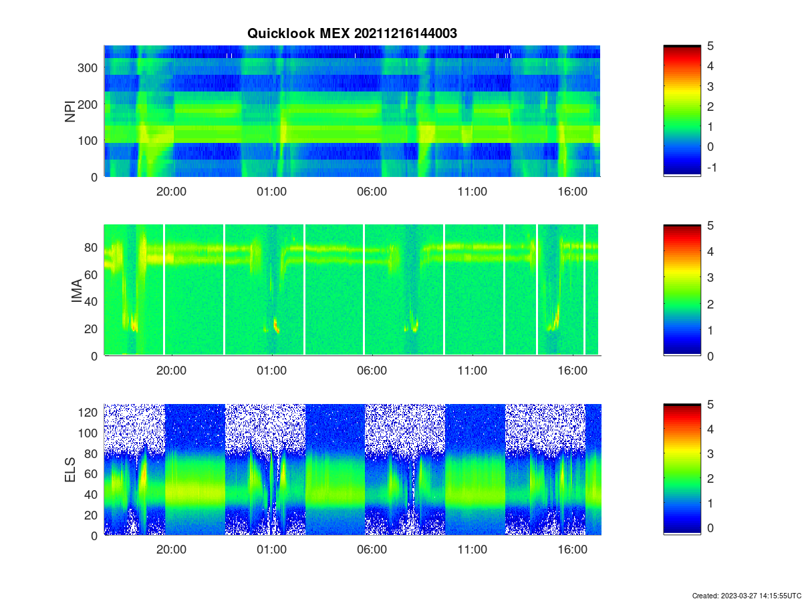Click the 16:00 tick under the NPI panel
Image resolution: width=802 pixels, height=601 pixels.
[x=572, y=191]
